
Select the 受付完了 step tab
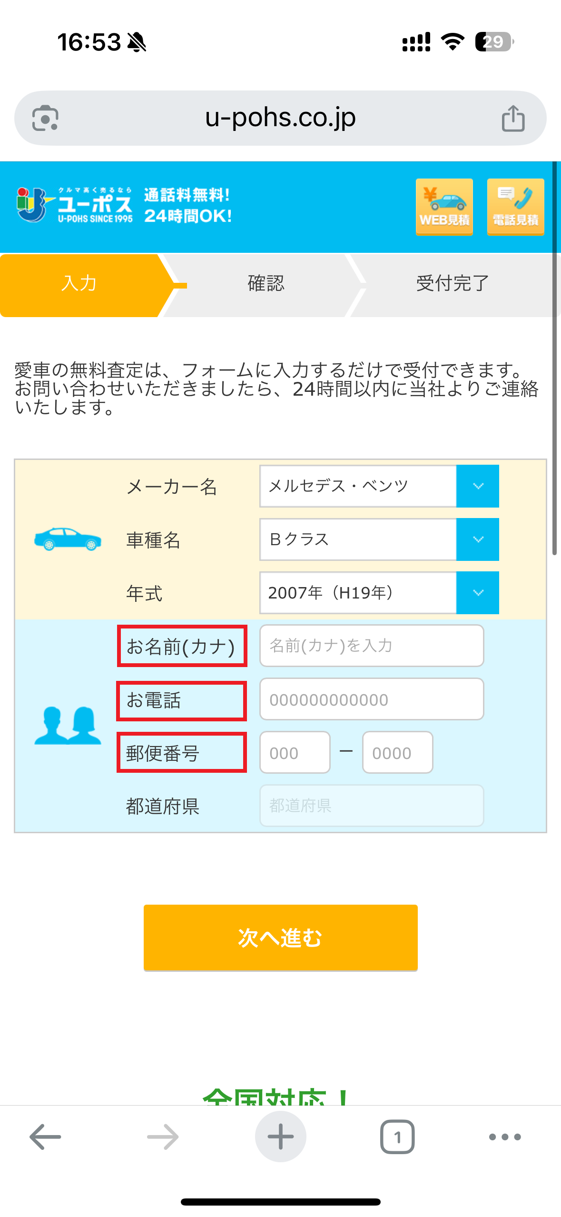(x=451, y=284)
